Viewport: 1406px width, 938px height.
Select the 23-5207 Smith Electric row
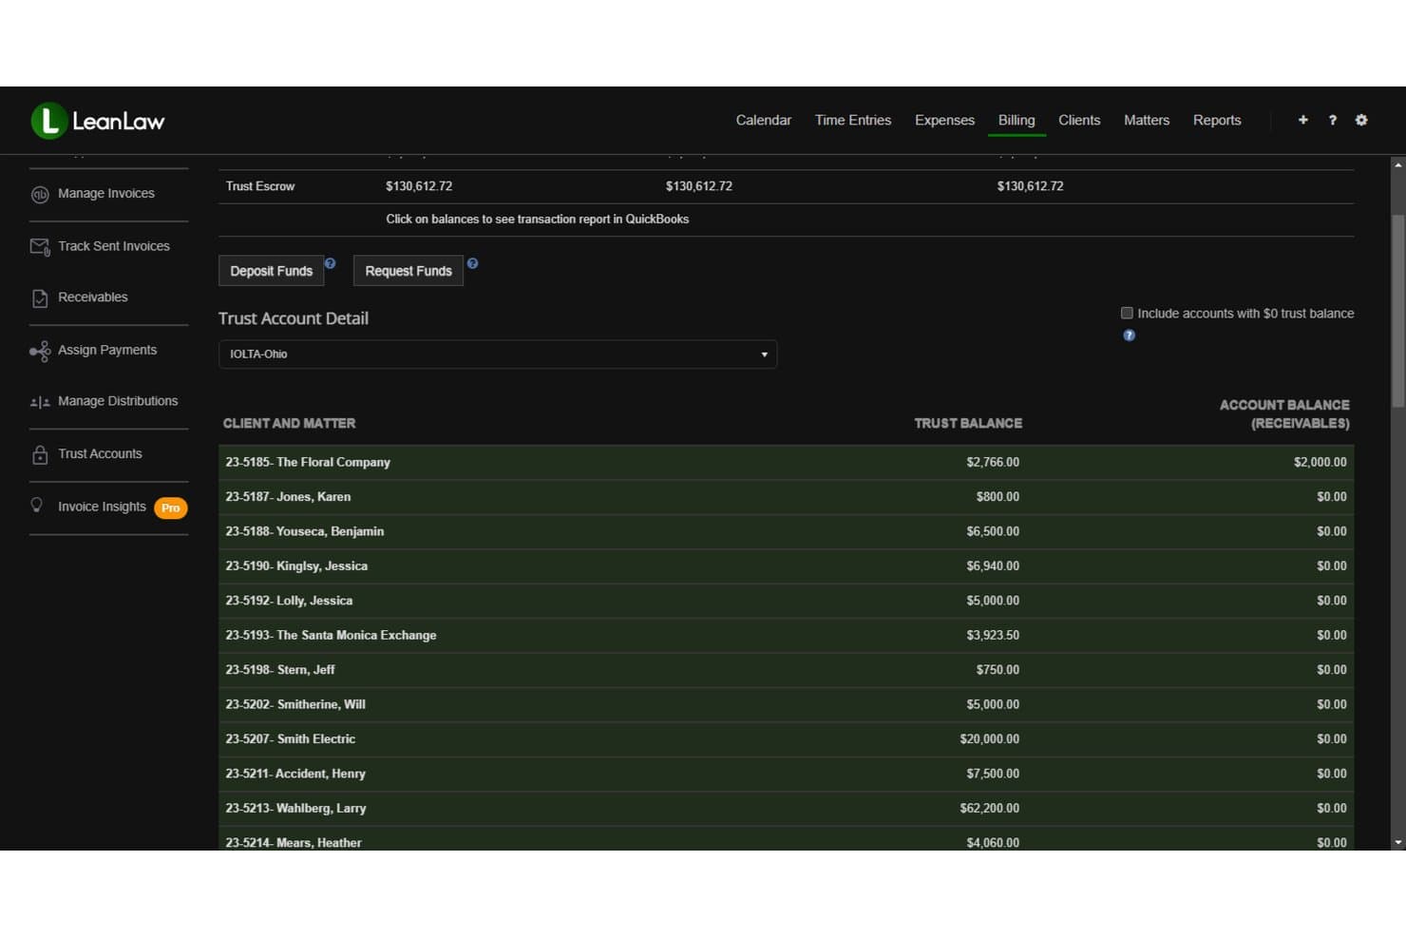coord(786,739)
